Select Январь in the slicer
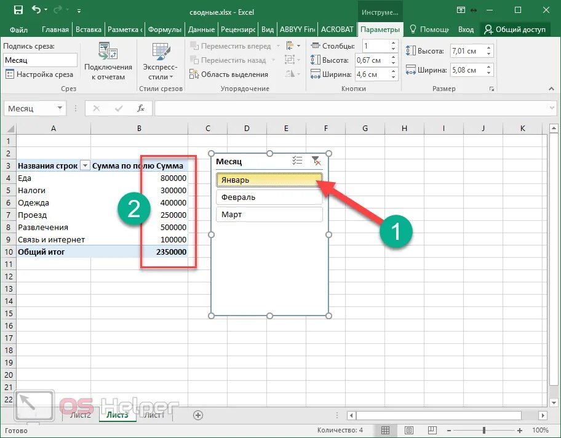Screen dimensions: 561x438 click(x=269, y=180)
